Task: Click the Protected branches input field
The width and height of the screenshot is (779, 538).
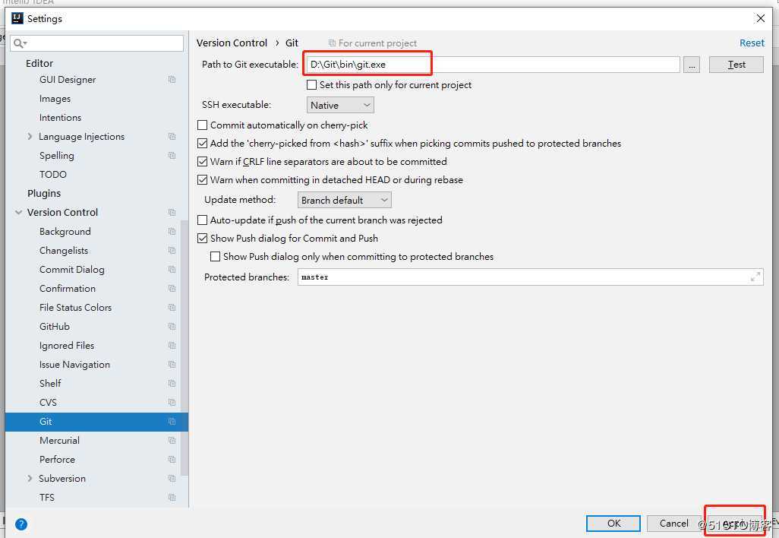Action: click(x=530, y=277)
